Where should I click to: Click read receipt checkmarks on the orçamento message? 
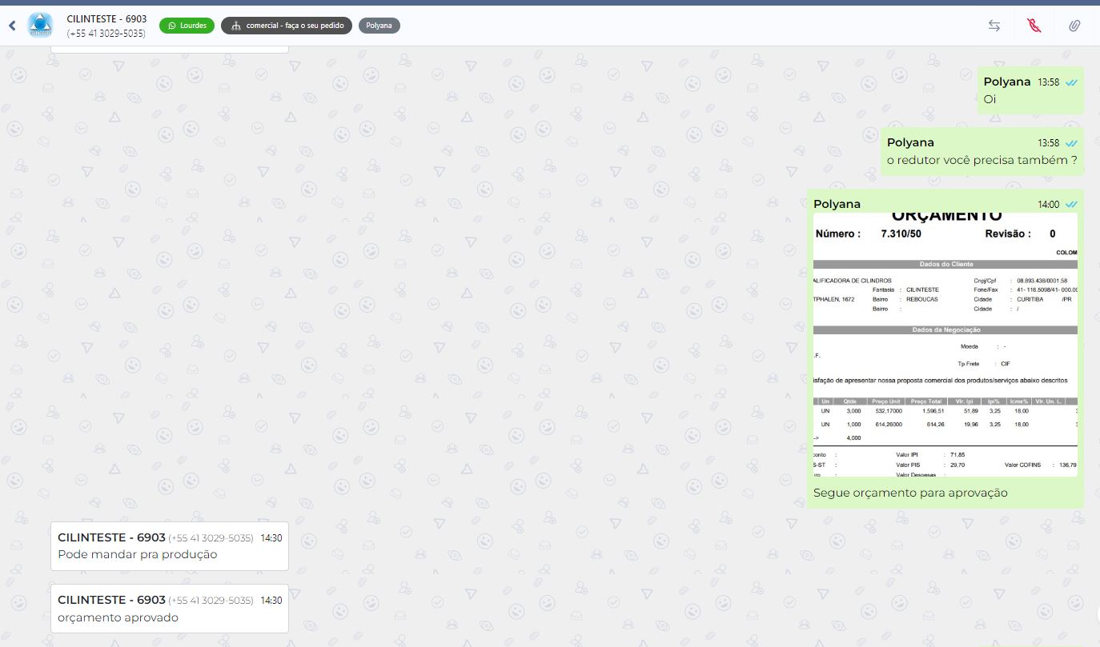(x=1071, y=205)
